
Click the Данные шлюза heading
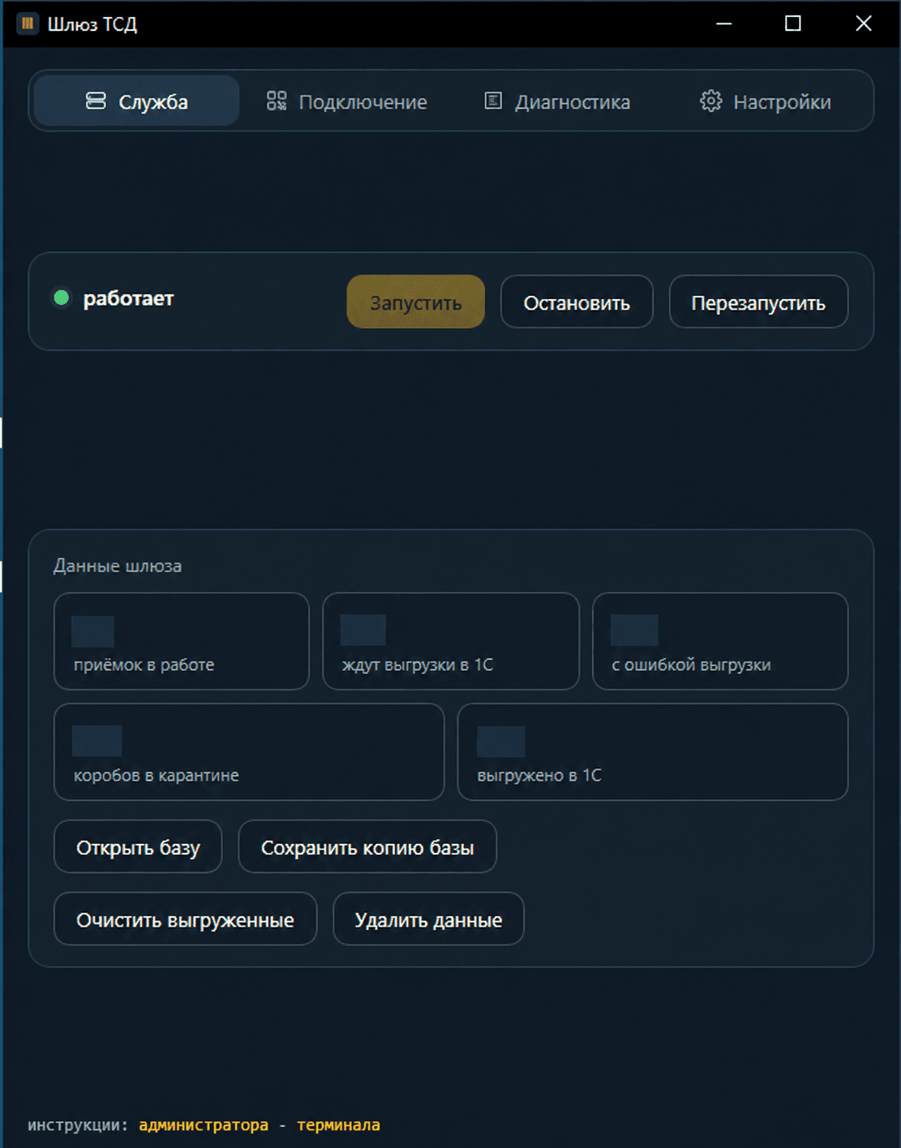coord(118,566)
